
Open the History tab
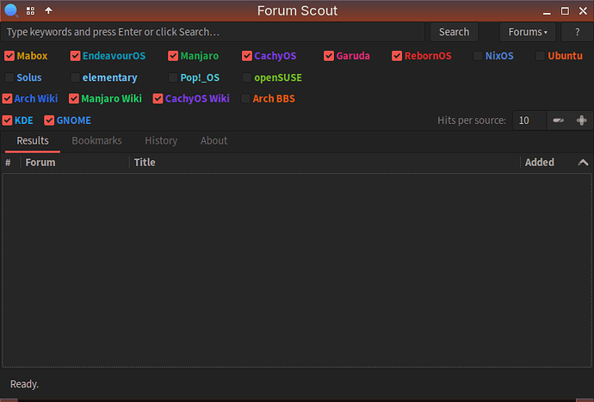(161, 141)
